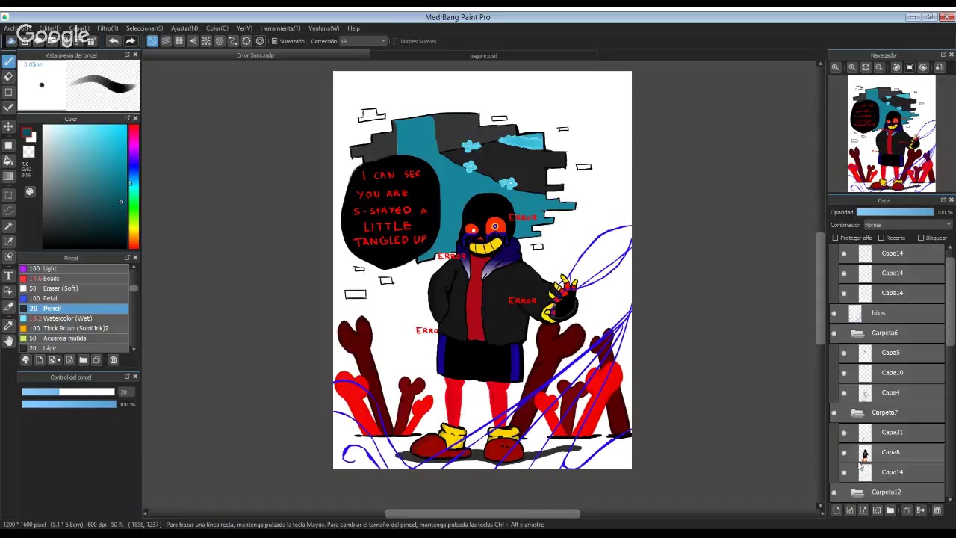
Task: Enable the Bloquear checkbox
Action: click(921, 238)
